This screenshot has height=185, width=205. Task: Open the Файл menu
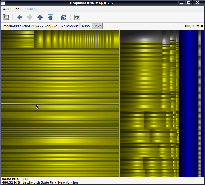pos(7,9)
